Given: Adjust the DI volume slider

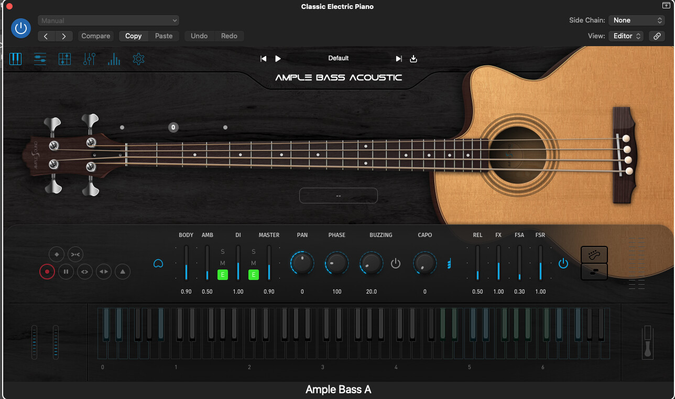Looking at the screenshot, I should [238, 263].
